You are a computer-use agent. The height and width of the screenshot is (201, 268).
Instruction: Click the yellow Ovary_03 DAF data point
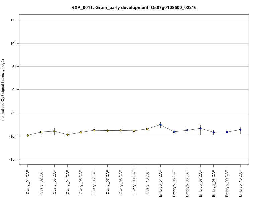54,131
